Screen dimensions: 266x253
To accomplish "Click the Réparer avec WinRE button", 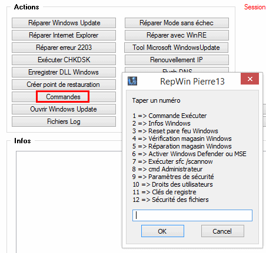I will click(x=177, y=35).
